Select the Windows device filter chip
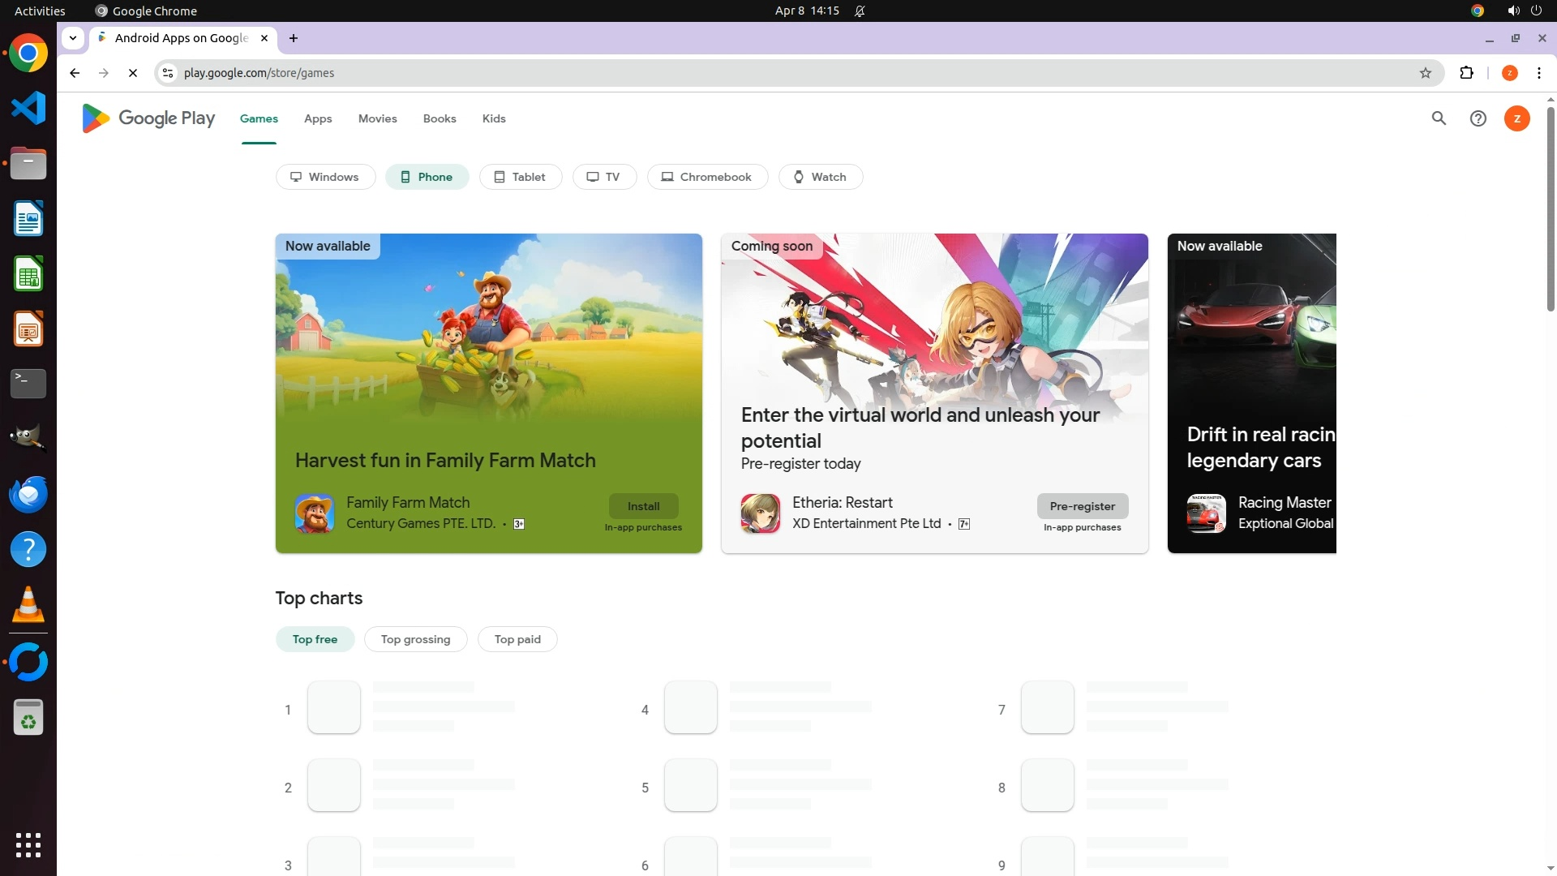The image size is (1557, 876). tap(325, 177)
